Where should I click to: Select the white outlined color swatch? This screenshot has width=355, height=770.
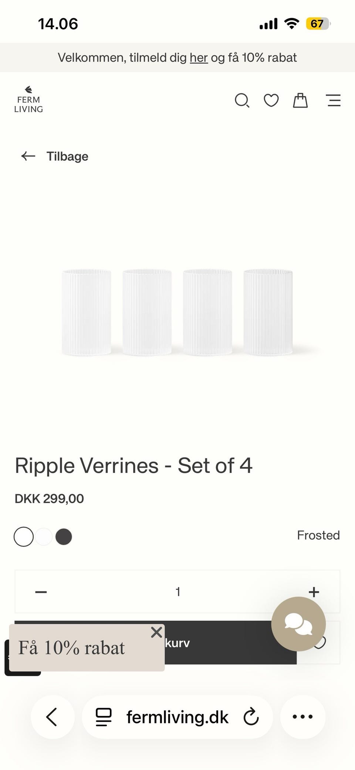(24, 537)
